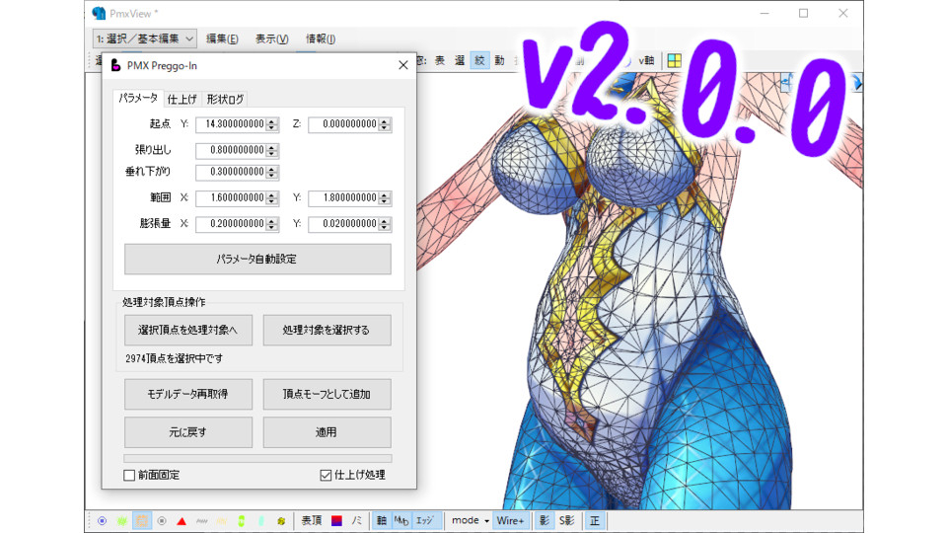Toggle the Wire+ wireframe button

[510, 520]
